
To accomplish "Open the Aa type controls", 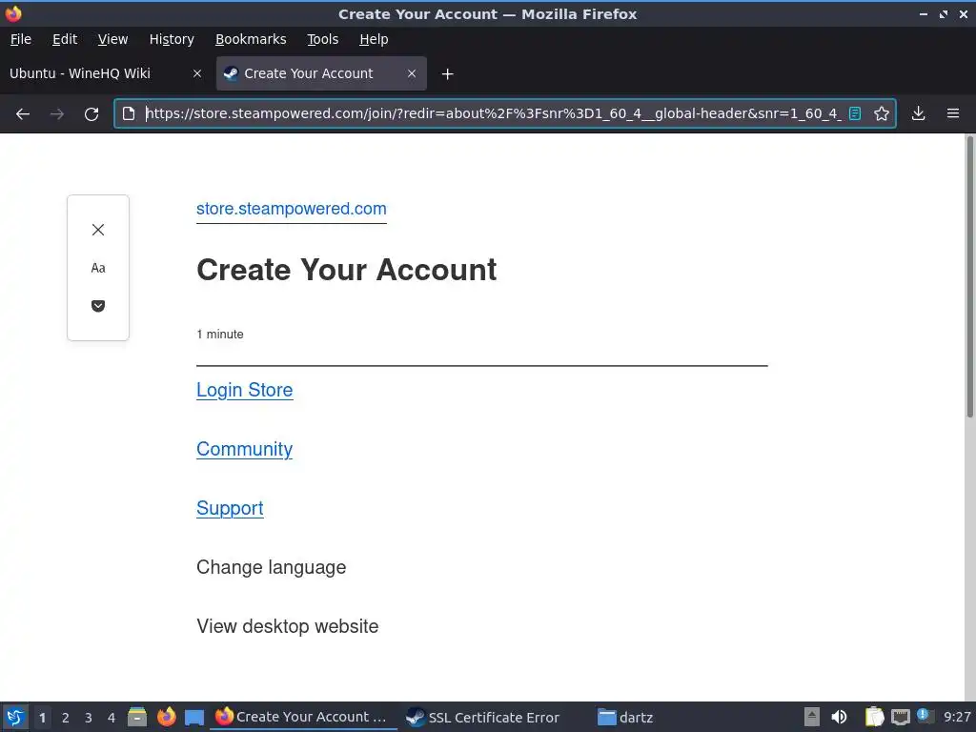I will point(98,268).
